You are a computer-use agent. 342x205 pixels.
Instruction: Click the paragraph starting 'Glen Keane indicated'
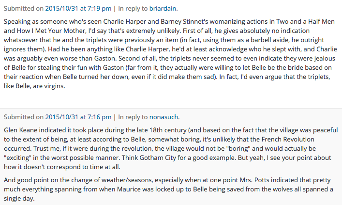pos(171,149)
